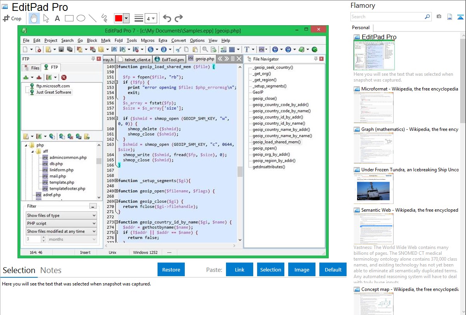This screenshot has width=466, height=315.
Task: Open the File menu in EditPad Pro
Action: pyautogui.click(x=26, y=40)
